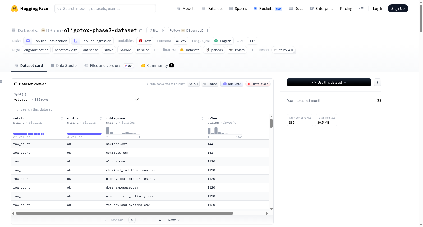Select the hepatotoxicity tag
Image resolution: width=423 pixels, height=227 pixels.
coord(66,50)
